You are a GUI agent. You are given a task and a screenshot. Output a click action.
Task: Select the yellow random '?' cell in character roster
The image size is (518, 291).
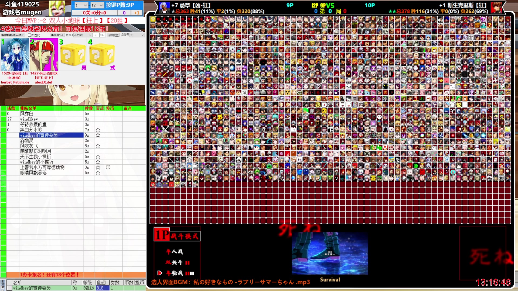tap(153, 19)
